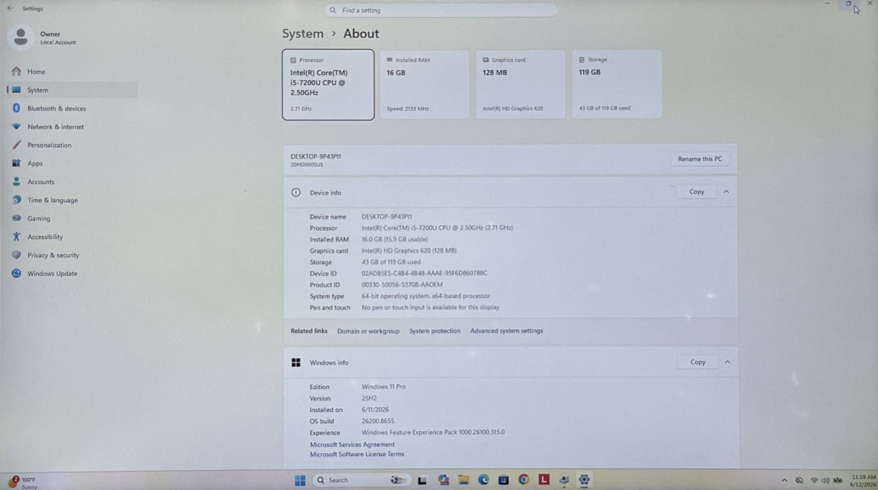Viewport: 878px width, 490px height.
Task: Collapse the Device info section
Action: (x=726, y=192)
